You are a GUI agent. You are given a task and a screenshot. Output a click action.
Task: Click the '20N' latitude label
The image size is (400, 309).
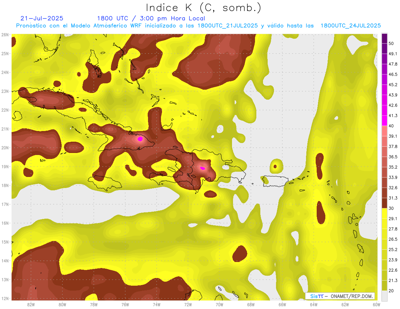(x=5, y=148)
